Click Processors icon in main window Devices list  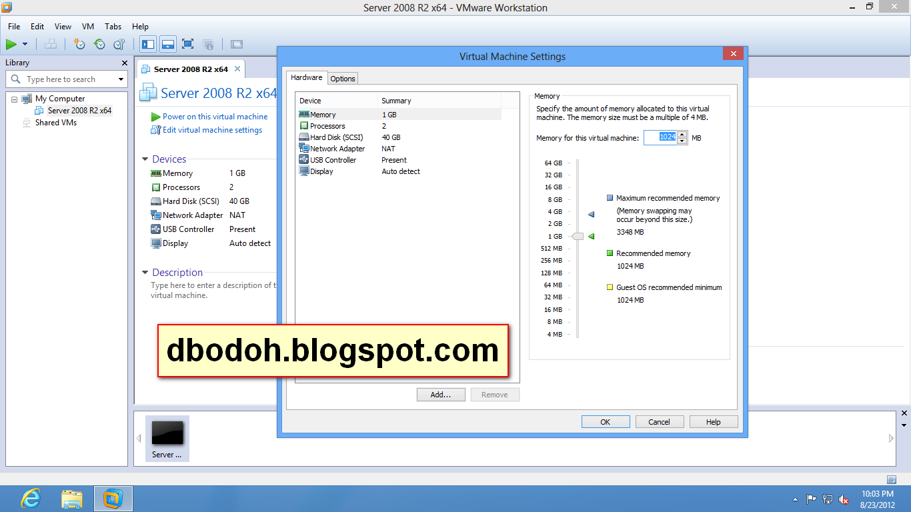coord(156,187)
